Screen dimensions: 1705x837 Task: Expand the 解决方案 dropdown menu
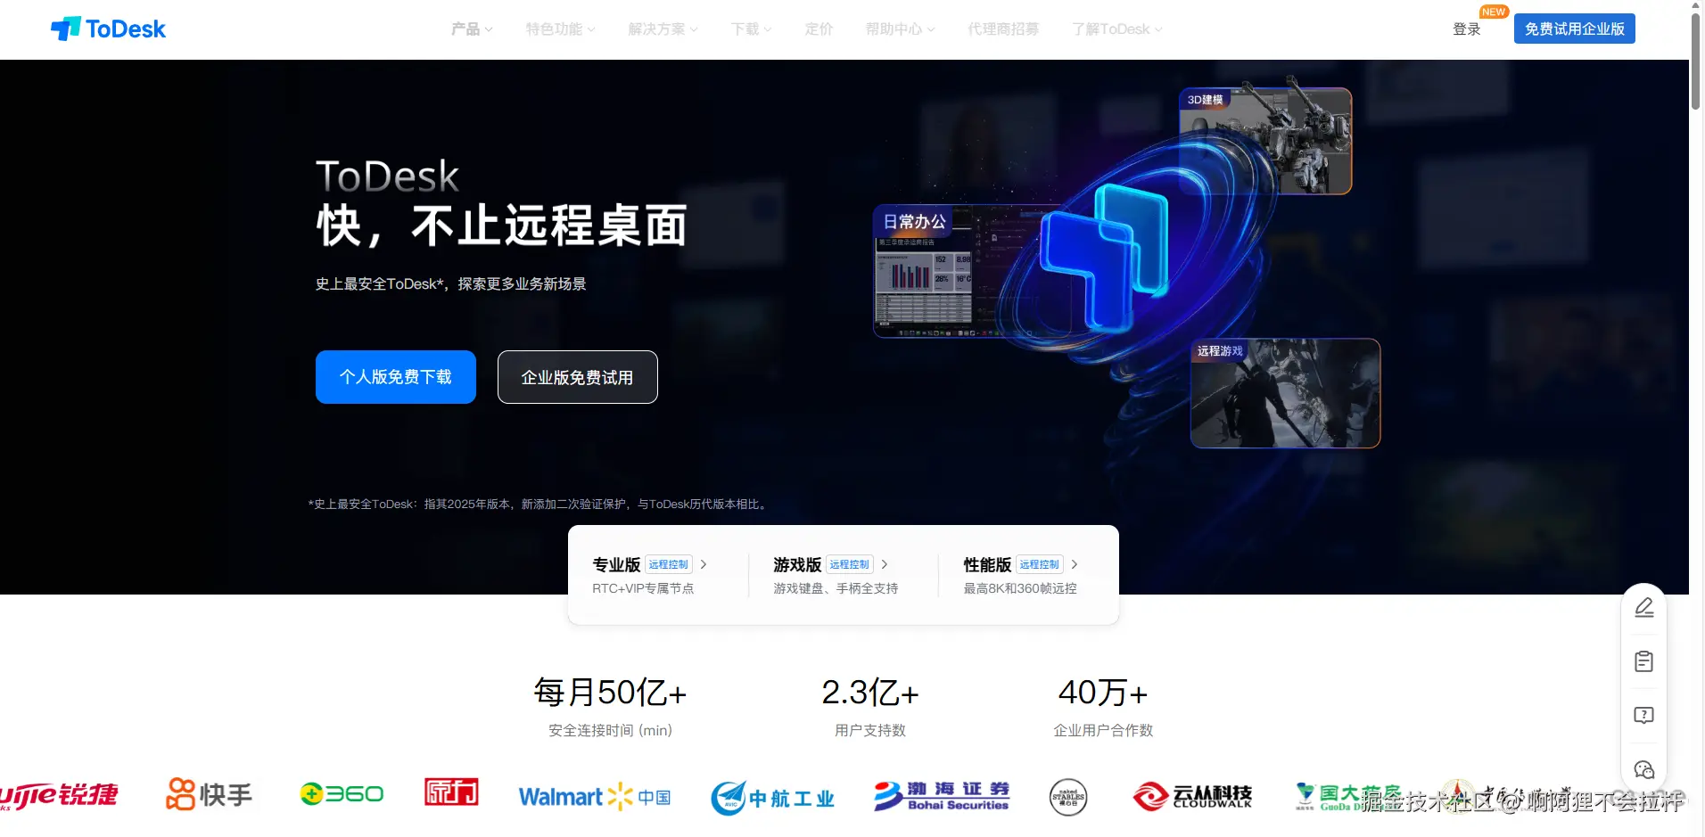tap(663, 29)
